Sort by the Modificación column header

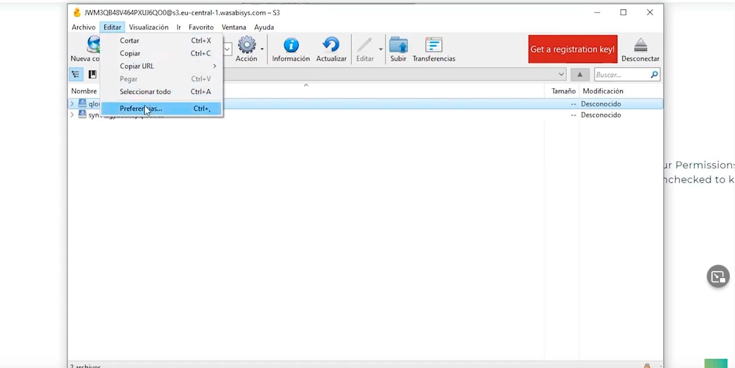pos(603,91)
